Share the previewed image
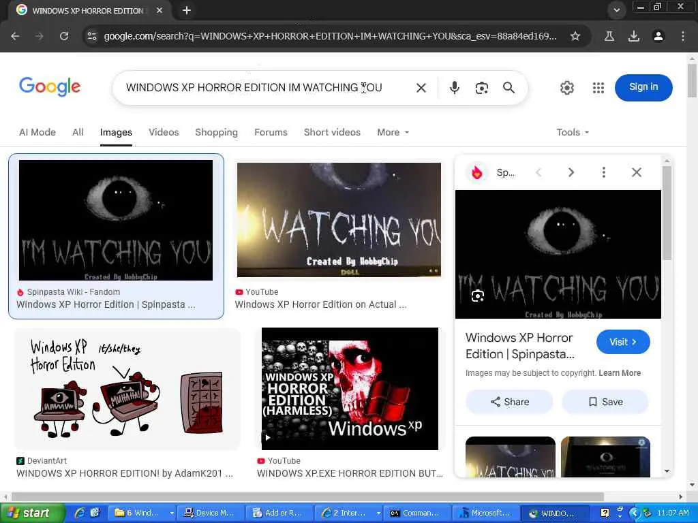 coord(509,402)
